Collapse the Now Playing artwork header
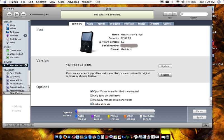224x140 pixels. point(4,93)
